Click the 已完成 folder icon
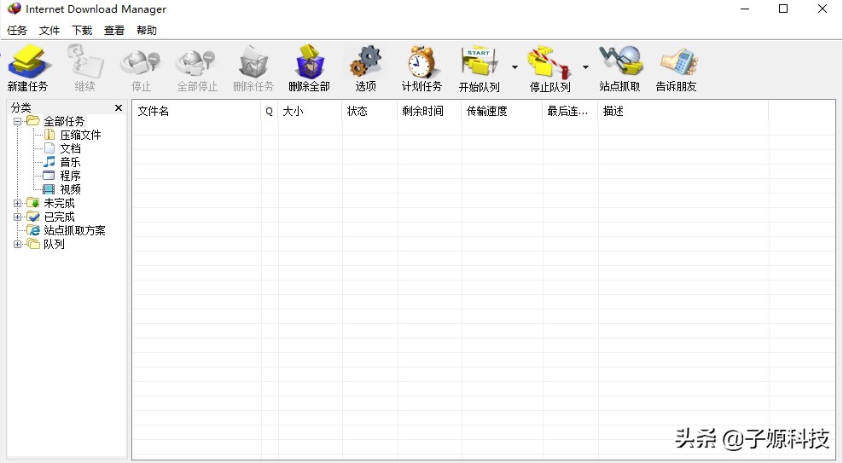The height and width of the screenshot is (463, 843). (x=32, y=217)
